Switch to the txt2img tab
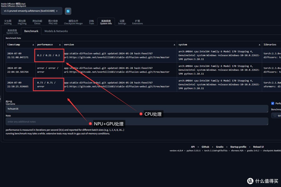Screen dimensions: 281x187 pos(8,22)
